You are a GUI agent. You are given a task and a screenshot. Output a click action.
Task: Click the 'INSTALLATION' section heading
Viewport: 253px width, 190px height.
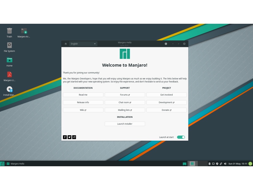tap(125, 117)
